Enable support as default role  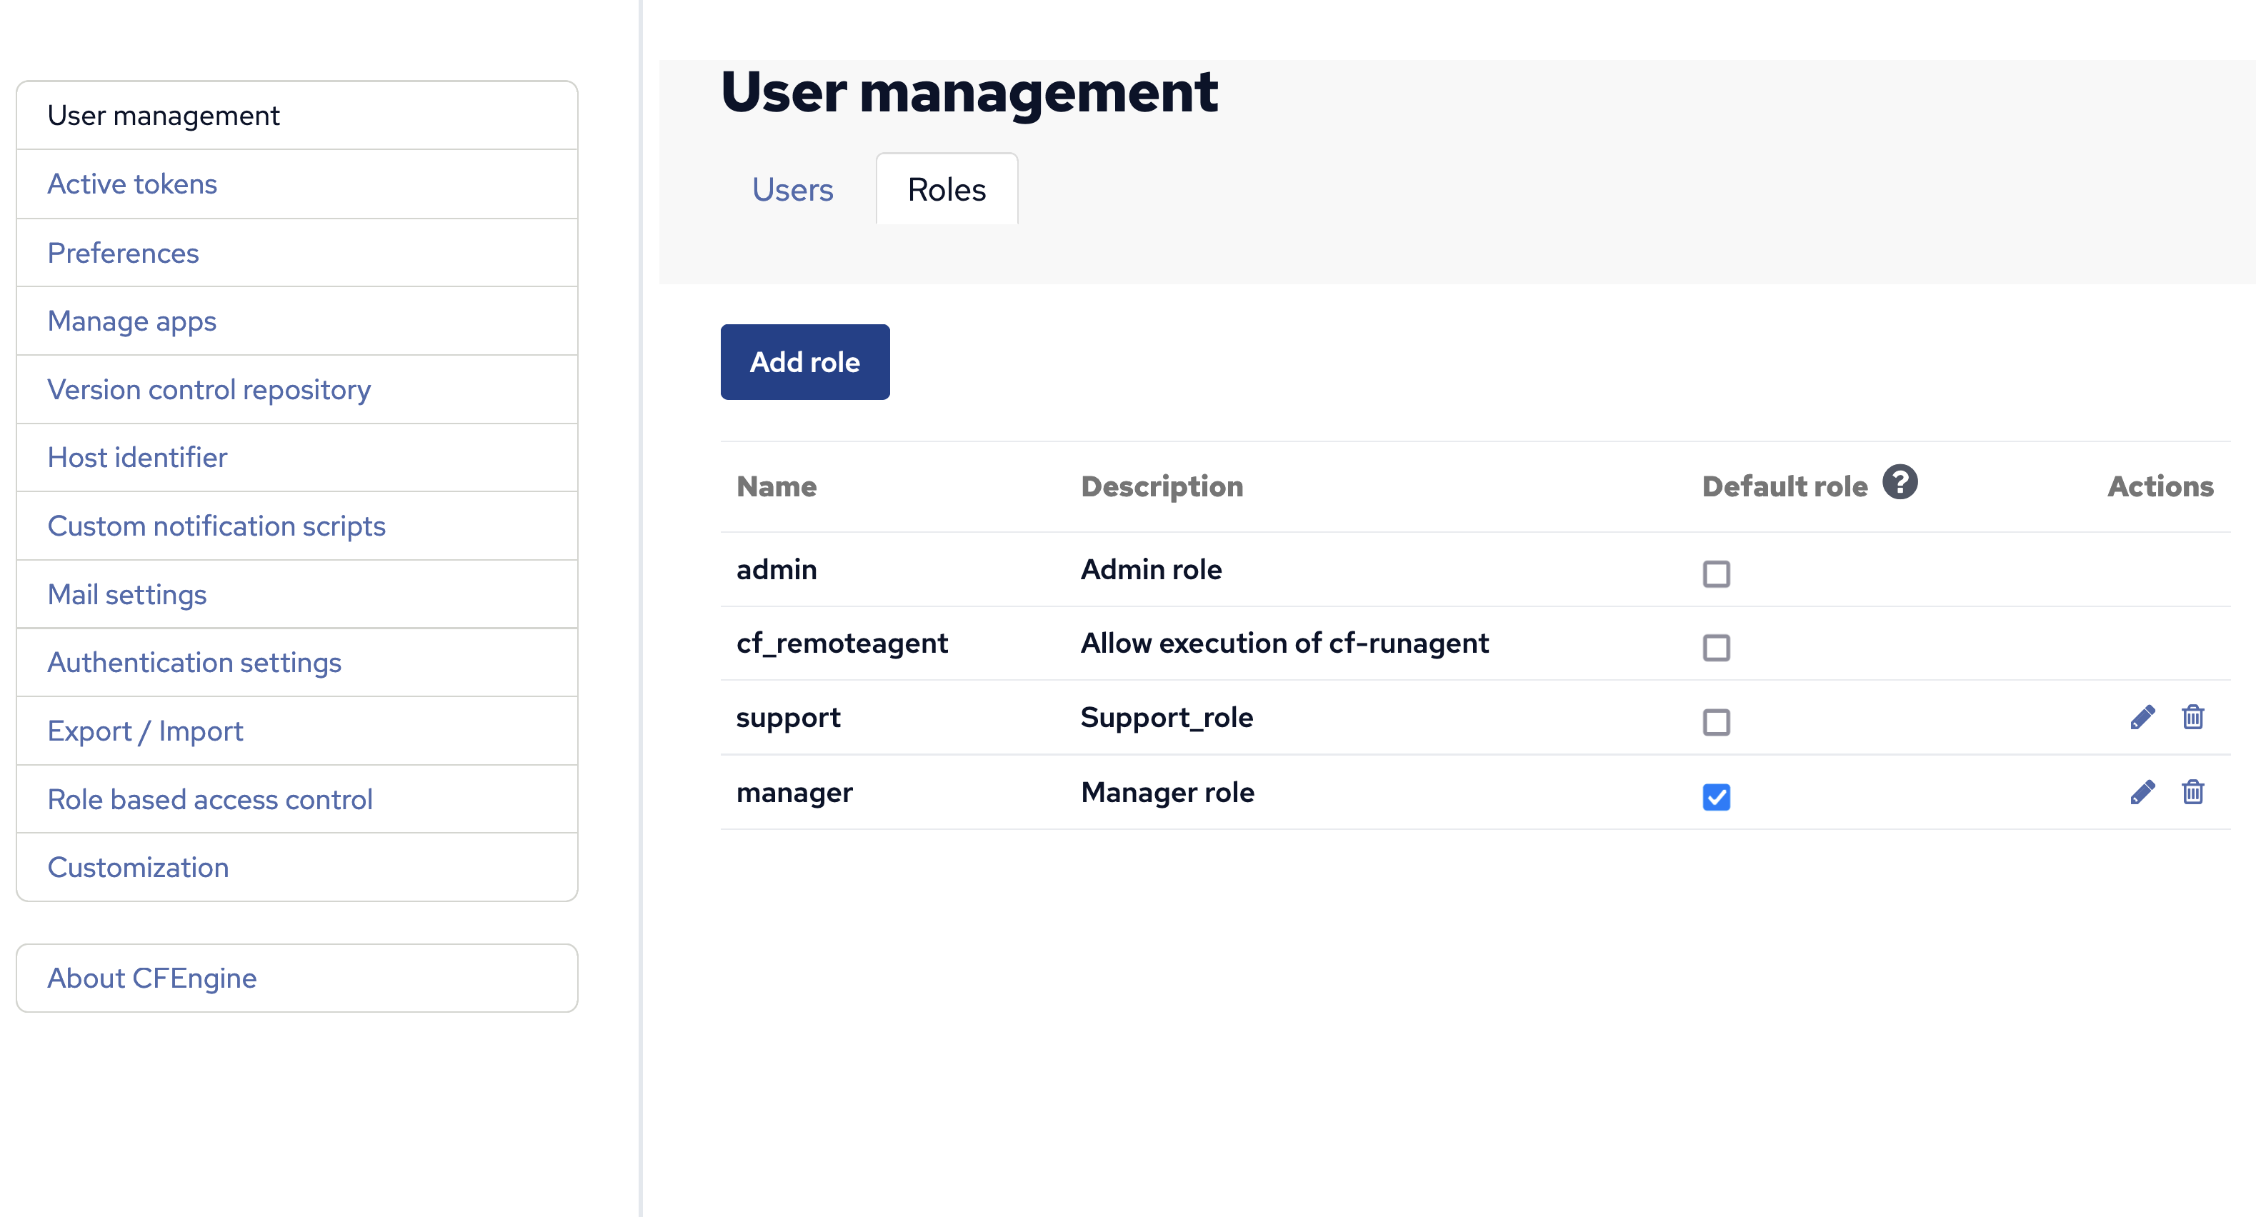point(1716,722)
